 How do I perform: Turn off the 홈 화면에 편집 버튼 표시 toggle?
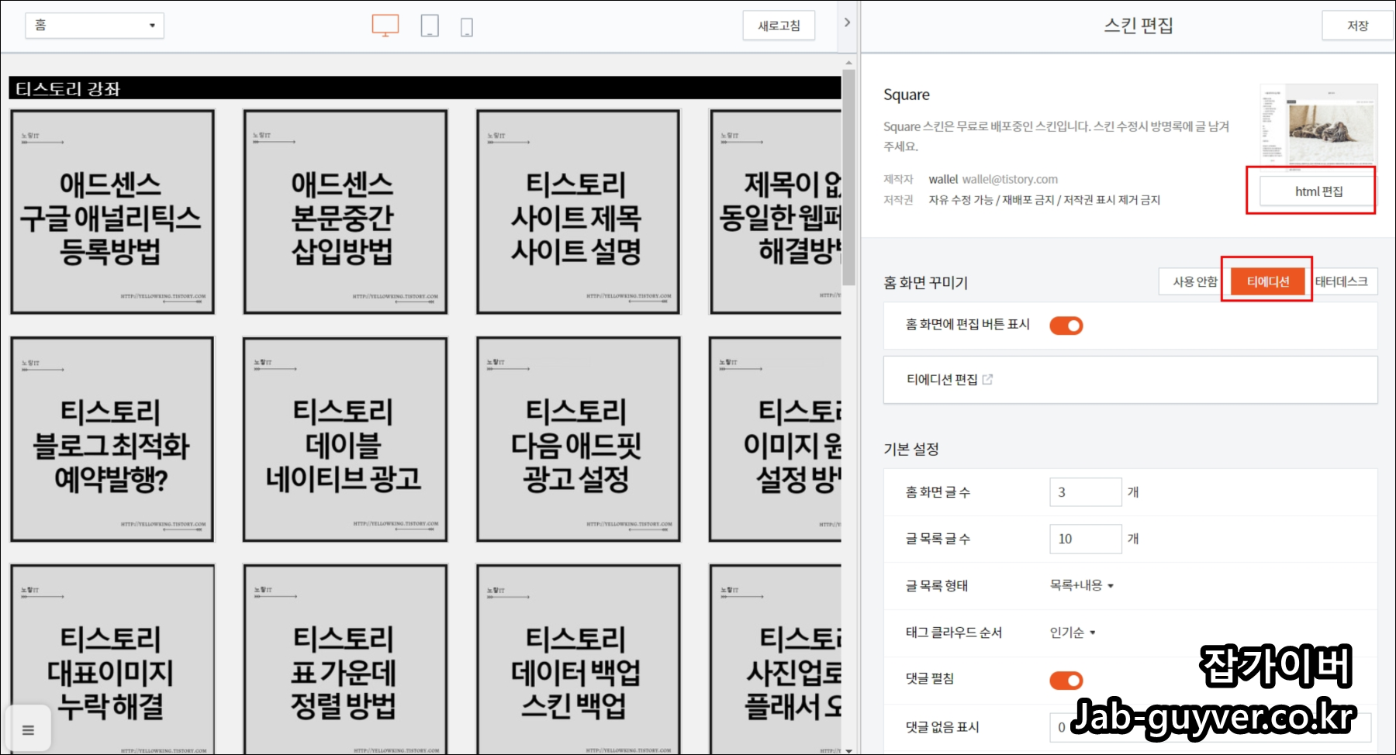click(1066, 325)
